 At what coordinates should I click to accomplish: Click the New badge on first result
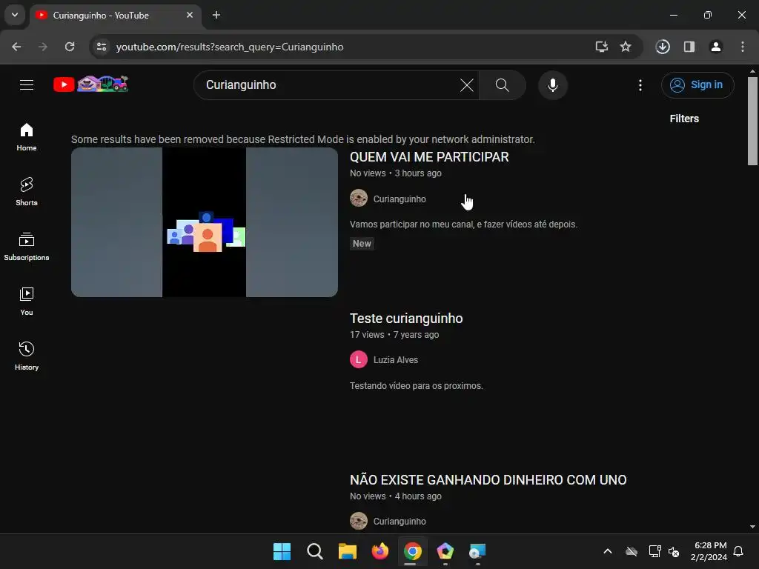pos(362,243)
